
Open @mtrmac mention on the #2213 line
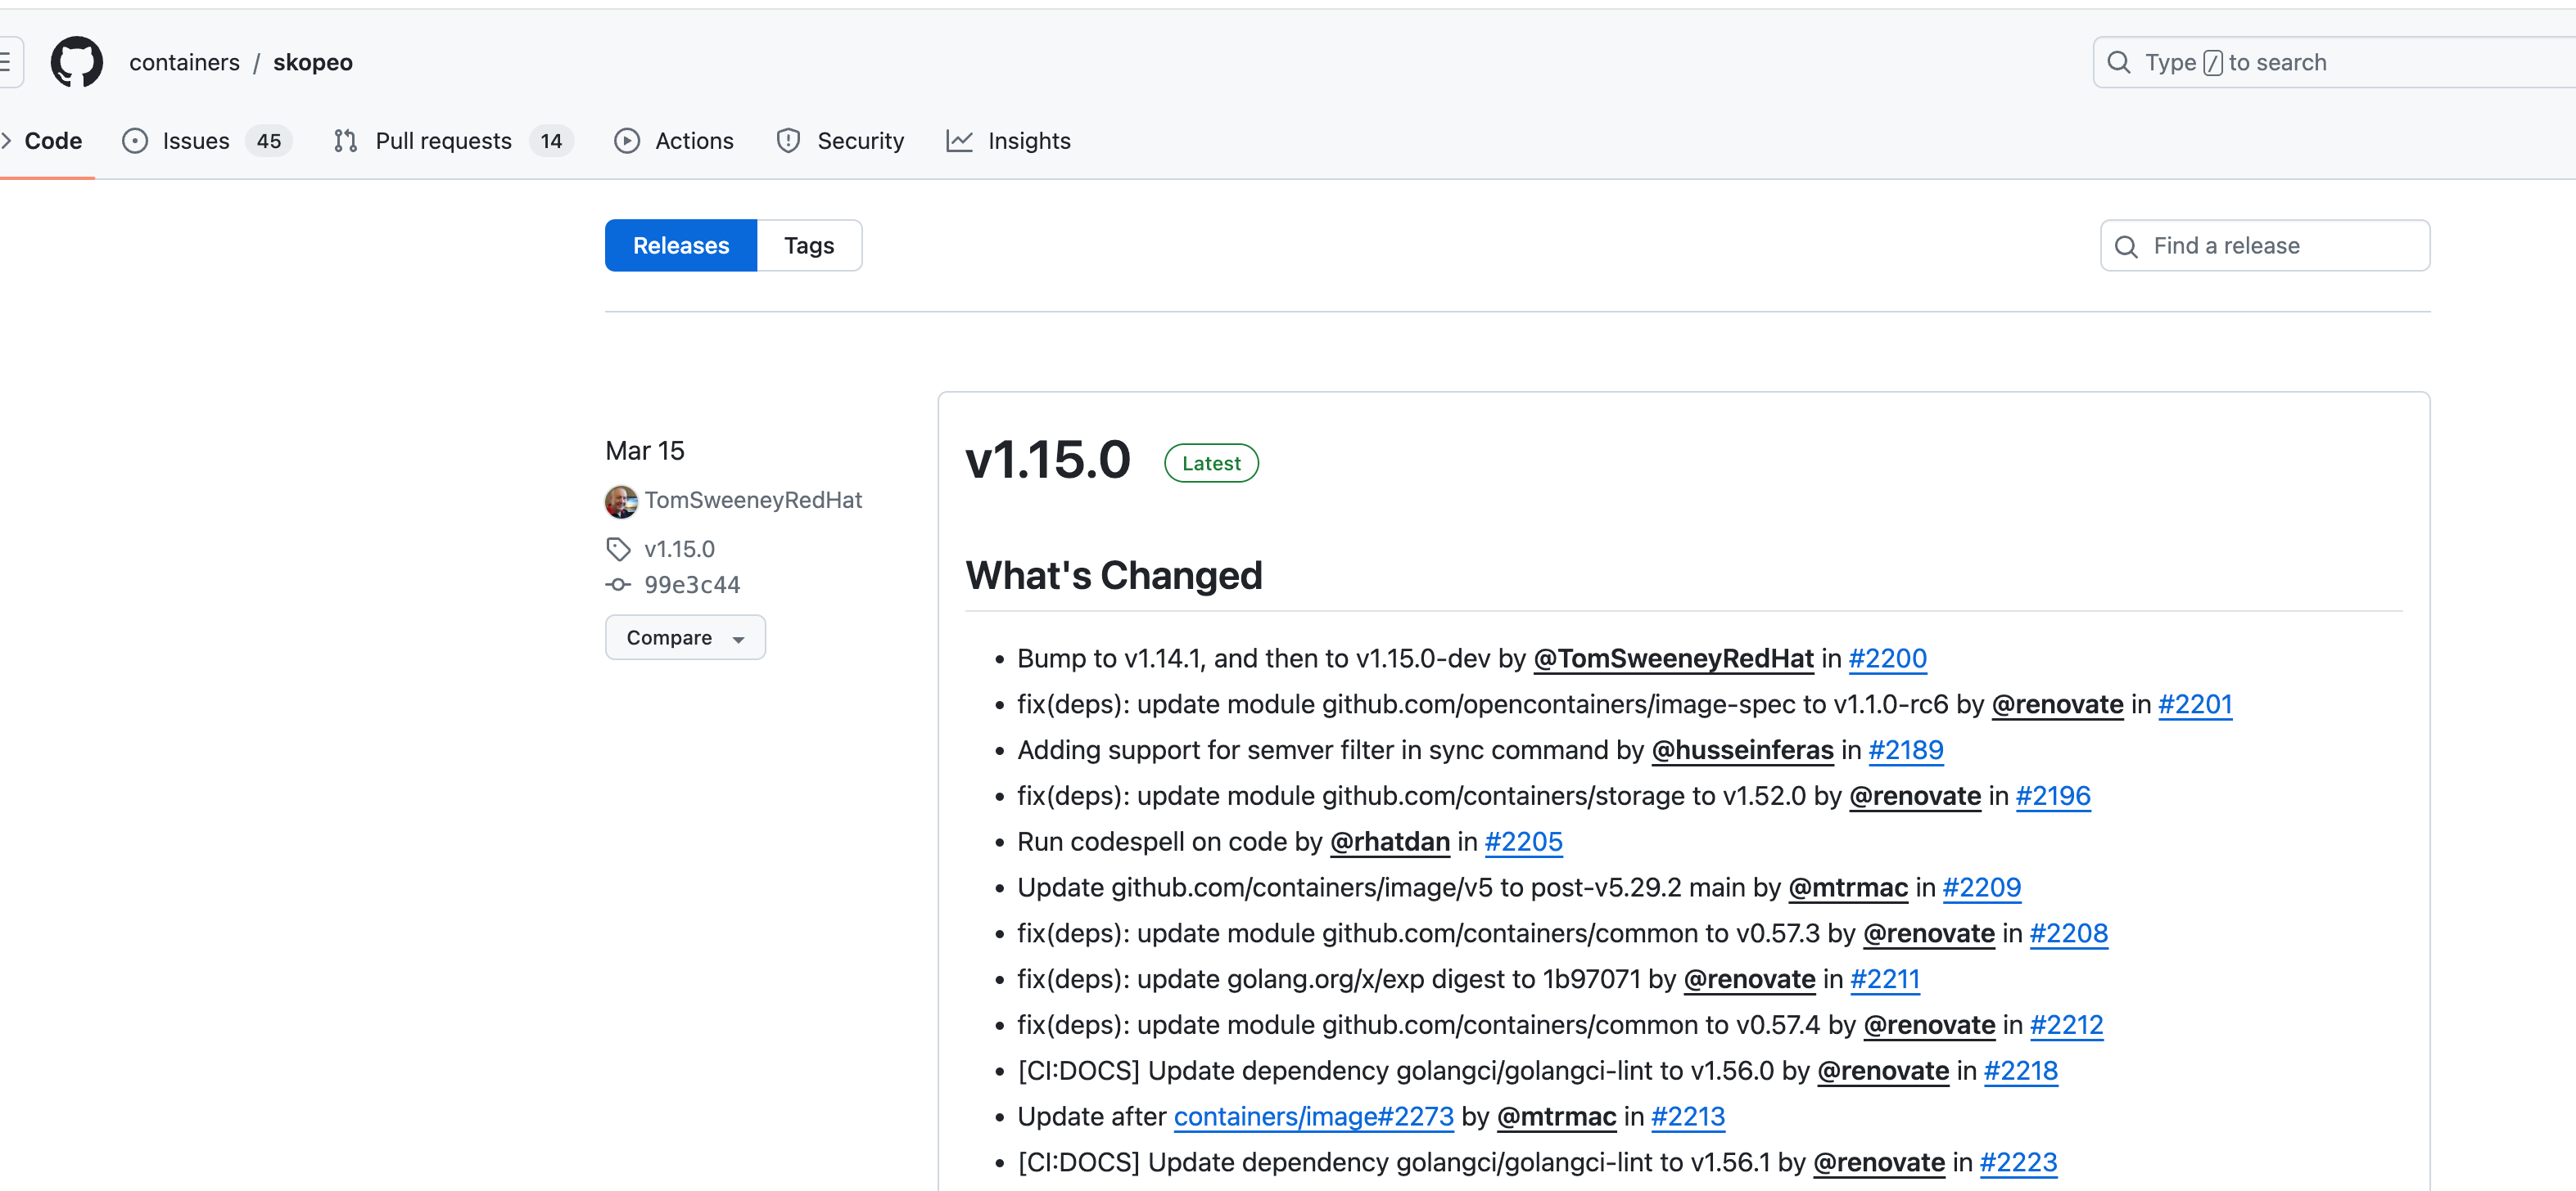click(x=1556, y=1117)
